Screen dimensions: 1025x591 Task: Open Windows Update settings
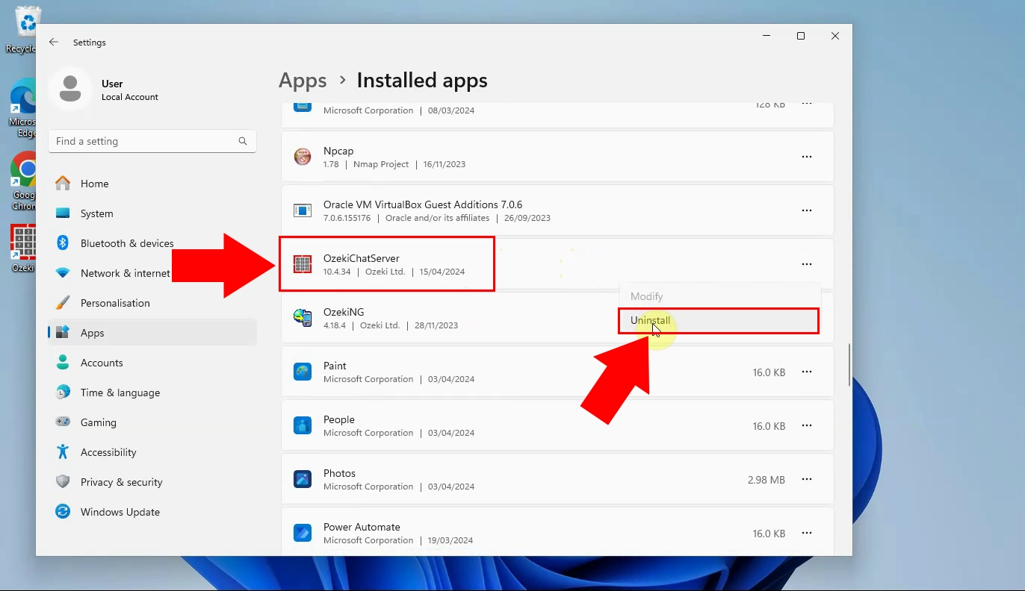click(x=152, y=512)
